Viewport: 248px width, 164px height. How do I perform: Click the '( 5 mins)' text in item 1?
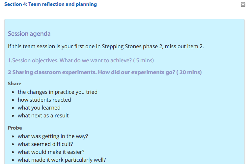144,60
